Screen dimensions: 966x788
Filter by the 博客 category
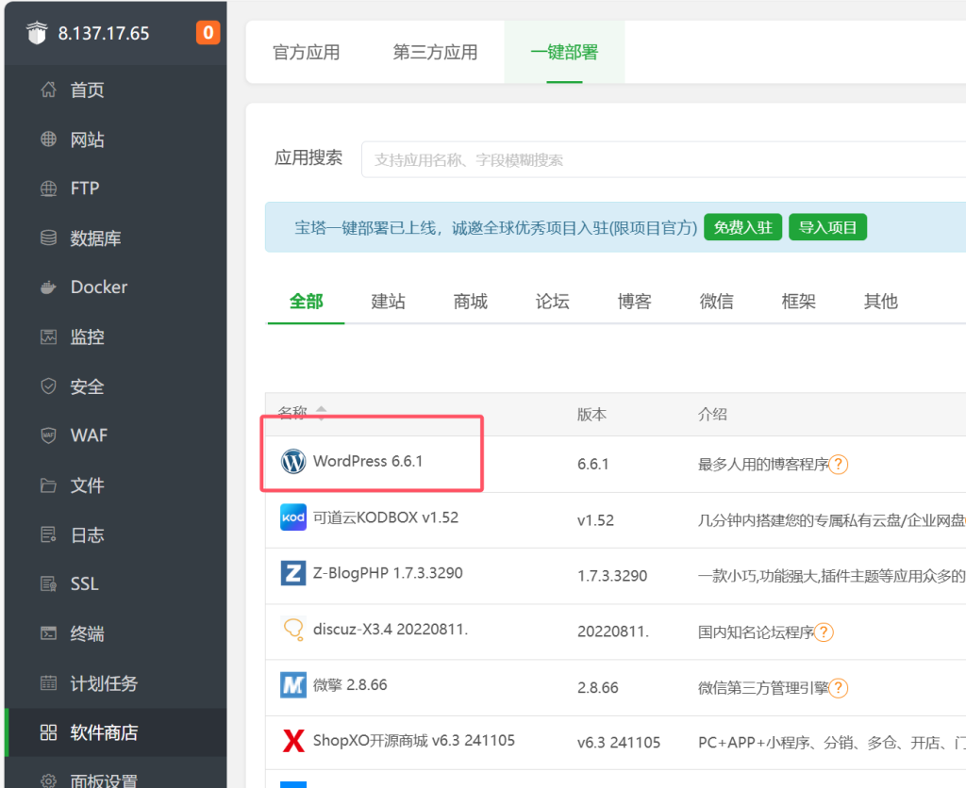point(635,301)
